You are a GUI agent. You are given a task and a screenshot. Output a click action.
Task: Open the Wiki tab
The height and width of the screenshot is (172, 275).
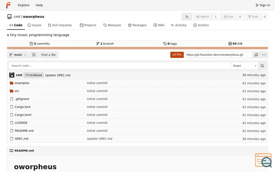point(159,25)
